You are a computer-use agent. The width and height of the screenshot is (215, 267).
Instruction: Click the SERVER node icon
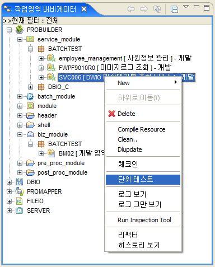coord(20,210)
